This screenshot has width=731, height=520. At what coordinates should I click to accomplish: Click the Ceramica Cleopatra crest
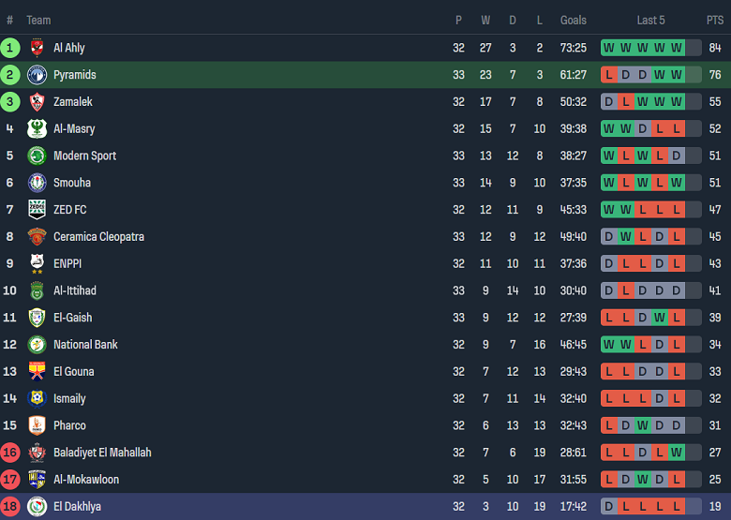point(37,237)
